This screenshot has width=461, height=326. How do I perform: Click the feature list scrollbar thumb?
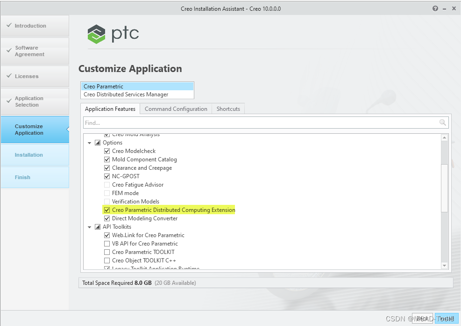[x=444, y=188]
